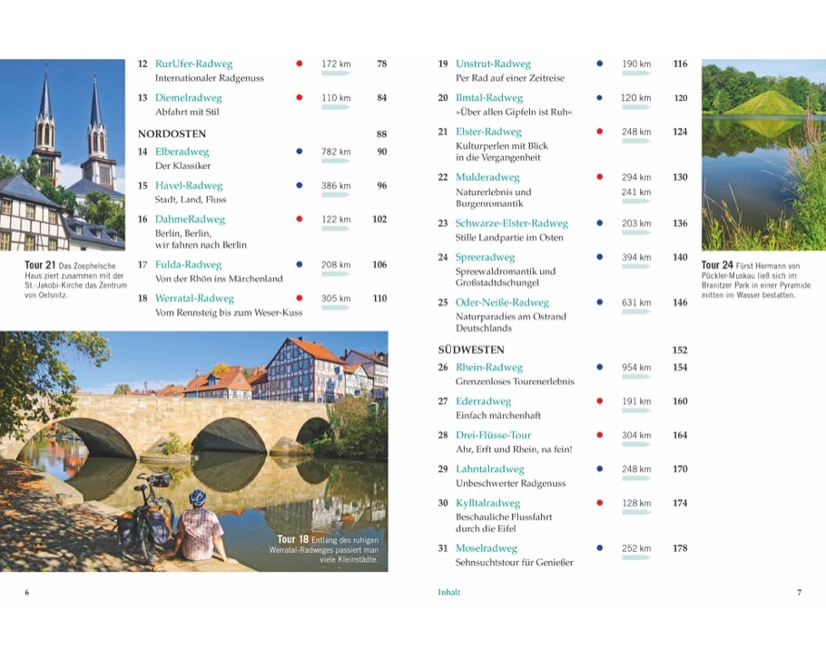Jump to the NORDOSTEN section heading

click(172, 133)
